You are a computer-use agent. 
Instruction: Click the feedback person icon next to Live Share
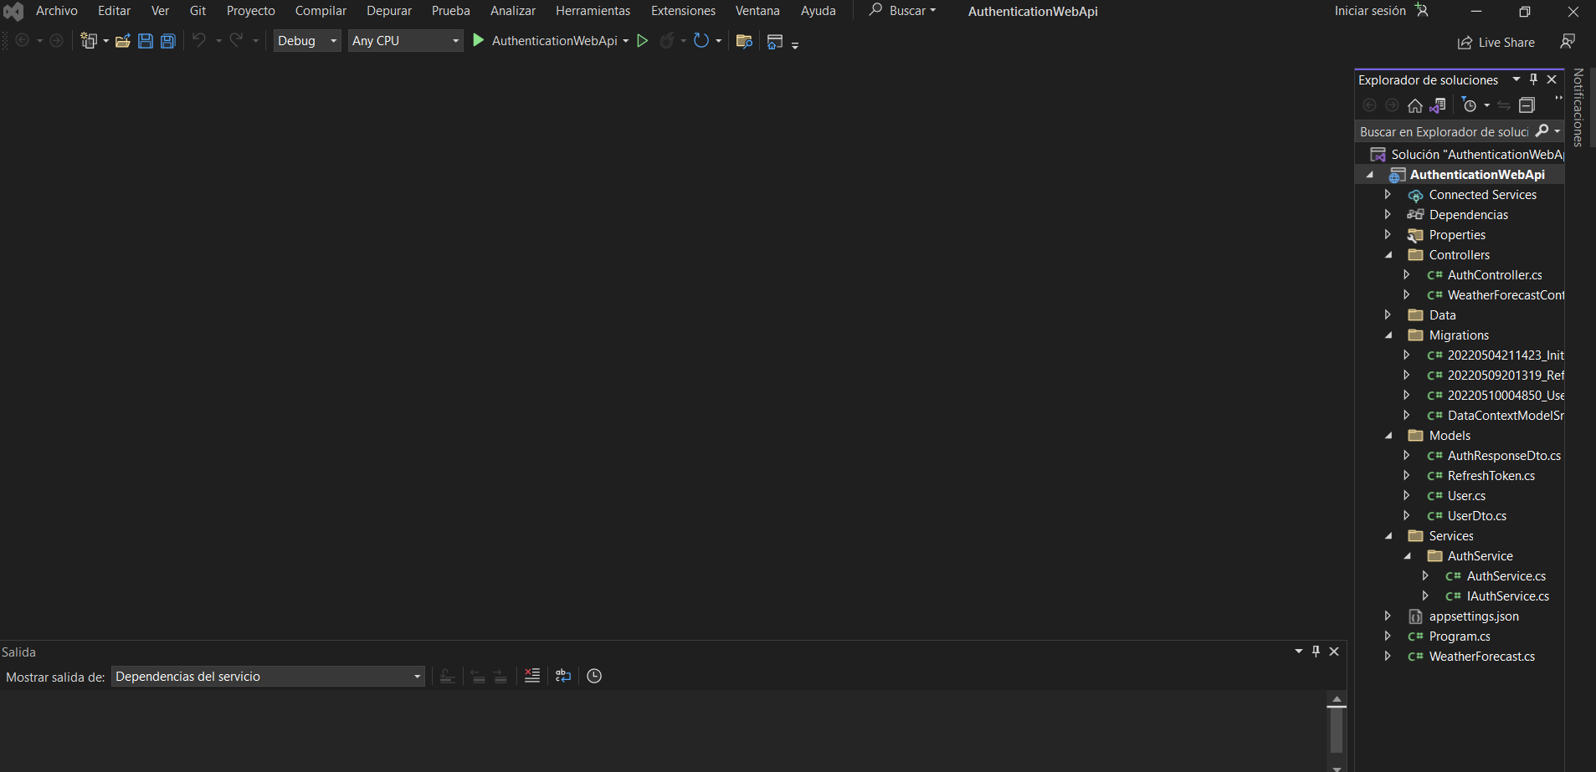[1568, 41]
